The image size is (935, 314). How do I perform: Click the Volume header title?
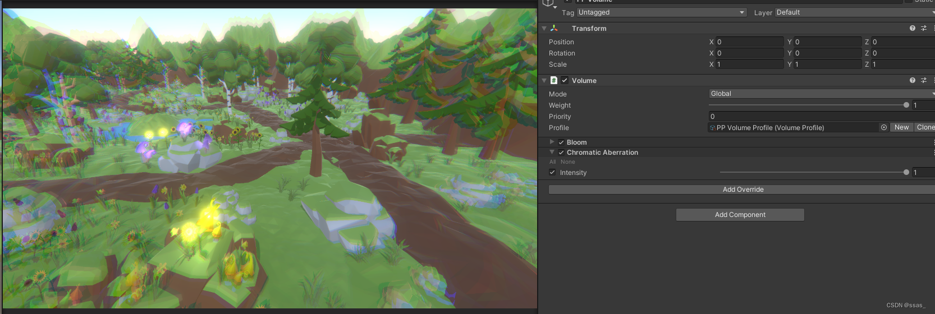tap(584, 81)
